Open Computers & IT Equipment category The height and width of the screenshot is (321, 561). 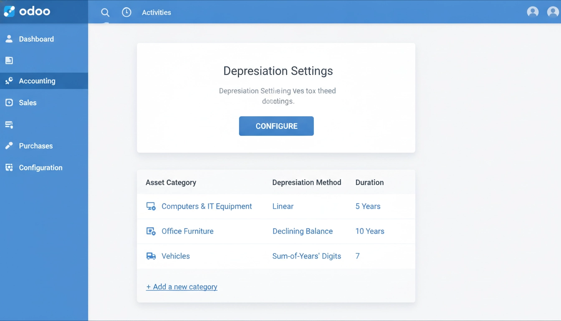point(207,206)
